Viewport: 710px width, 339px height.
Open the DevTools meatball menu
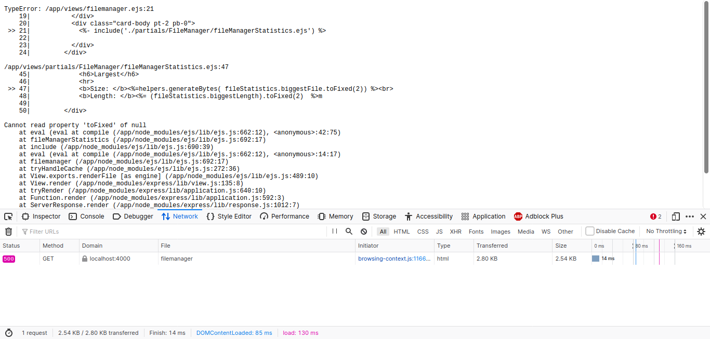[x=690, y=216]
